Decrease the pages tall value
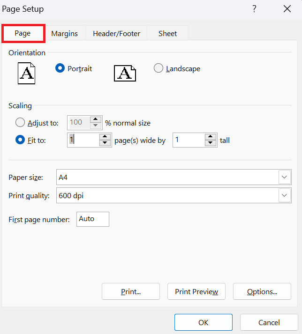 pos(210,143)
